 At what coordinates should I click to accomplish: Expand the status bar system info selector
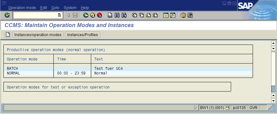point(228,107)
